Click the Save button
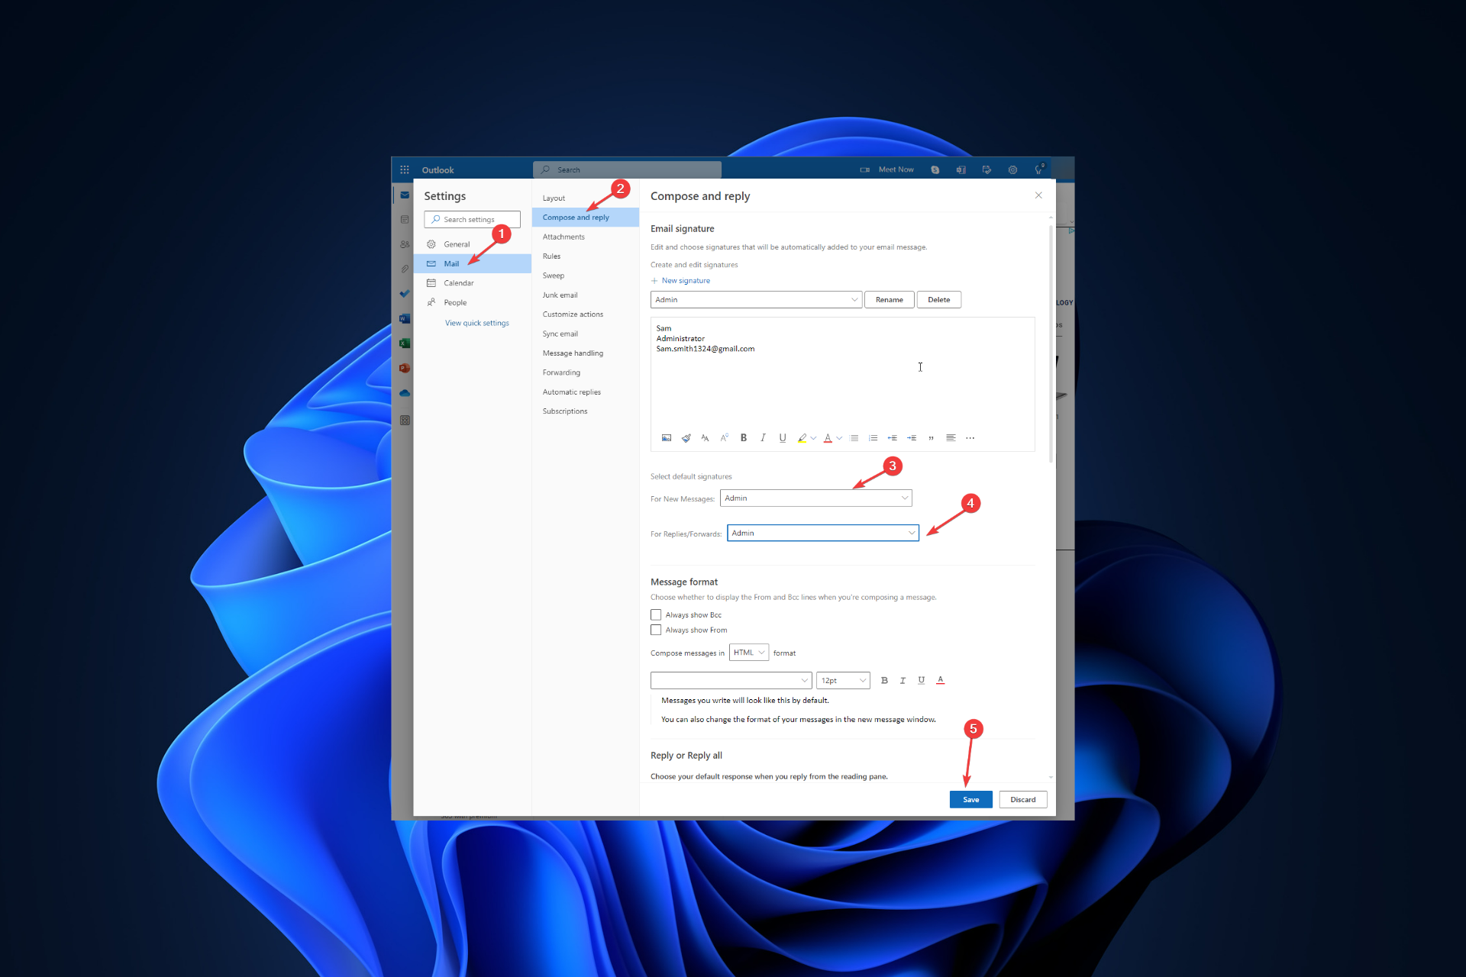Image resolution: width=1466 pixels, height=977 pixels. 970,798
